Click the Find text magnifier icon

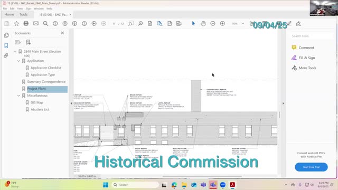45,23
